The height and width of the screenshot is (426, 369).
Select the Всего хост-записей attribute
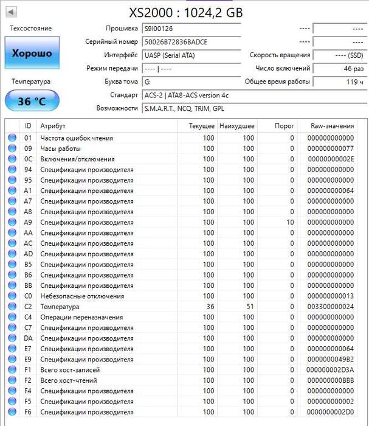(70, 370)
